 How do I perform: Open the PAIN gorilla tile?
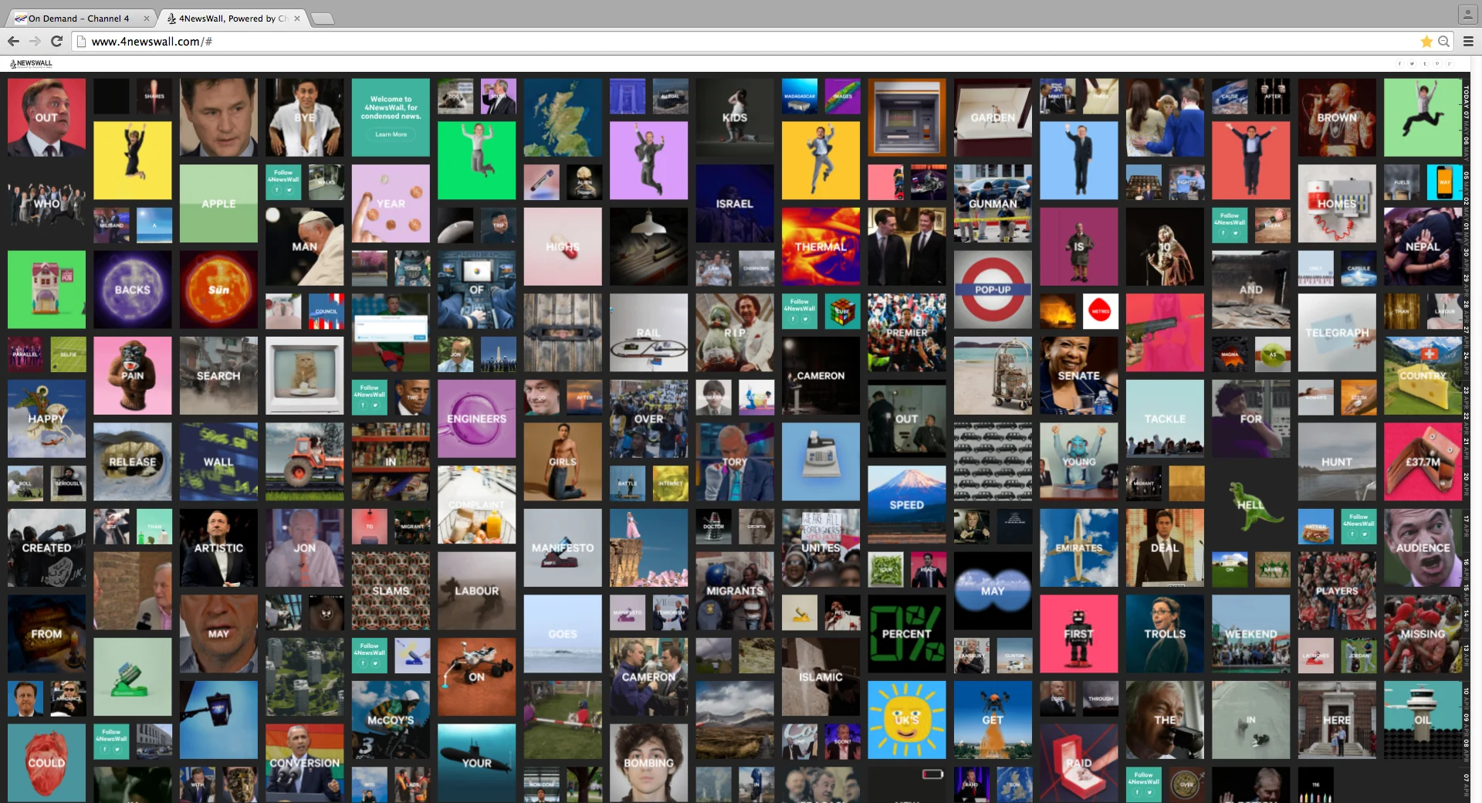coord(132,375)
